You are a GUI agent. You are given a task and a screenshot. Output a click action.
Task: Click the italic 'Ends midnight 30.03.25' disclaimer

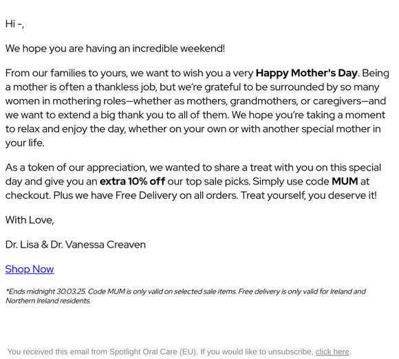pos(46,292)
